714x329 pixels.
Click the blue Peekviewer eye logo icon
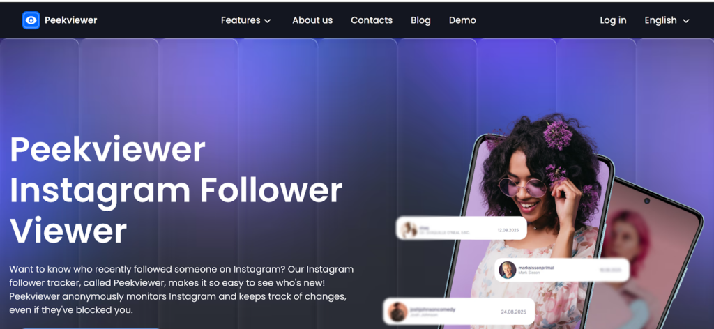click(31, 20)
